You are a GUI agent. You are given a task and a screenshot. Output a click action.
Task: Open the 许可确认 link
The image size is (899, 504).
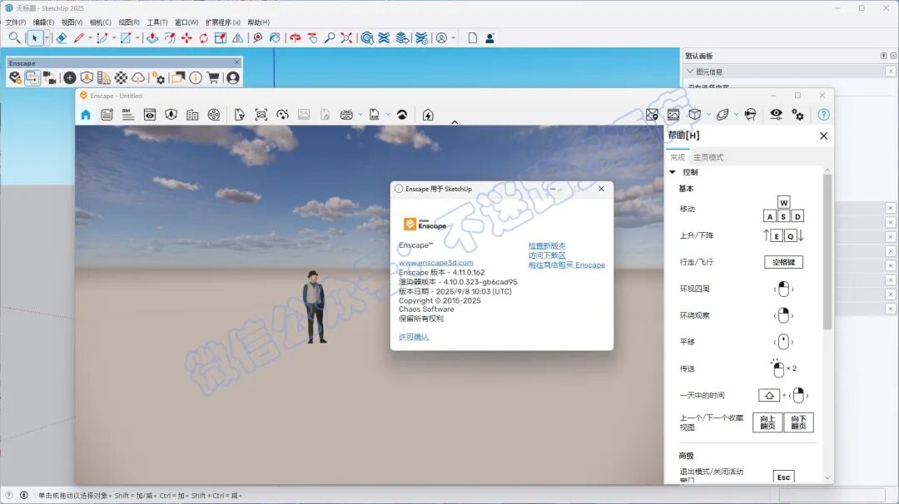(x=414, y=337)
